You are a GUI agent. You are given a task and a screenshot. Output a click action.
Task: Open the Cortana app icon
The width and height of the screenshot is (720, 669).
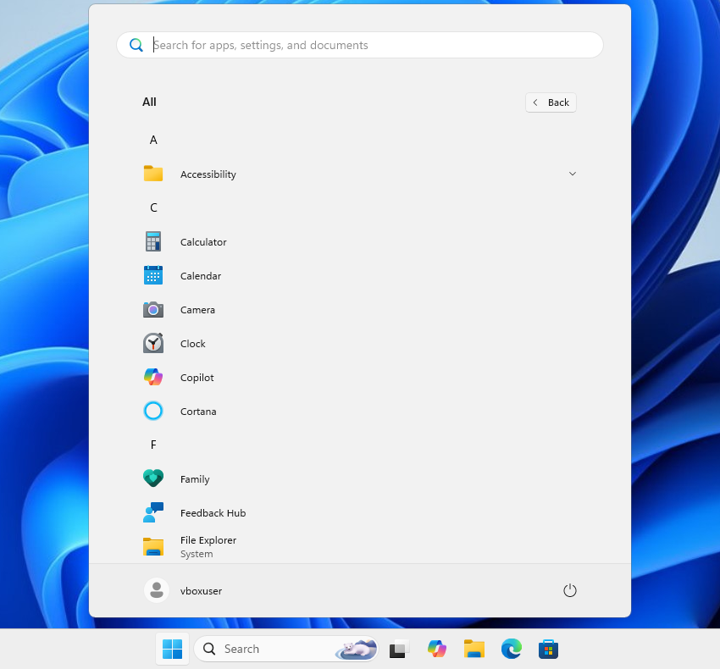[153, 411]
